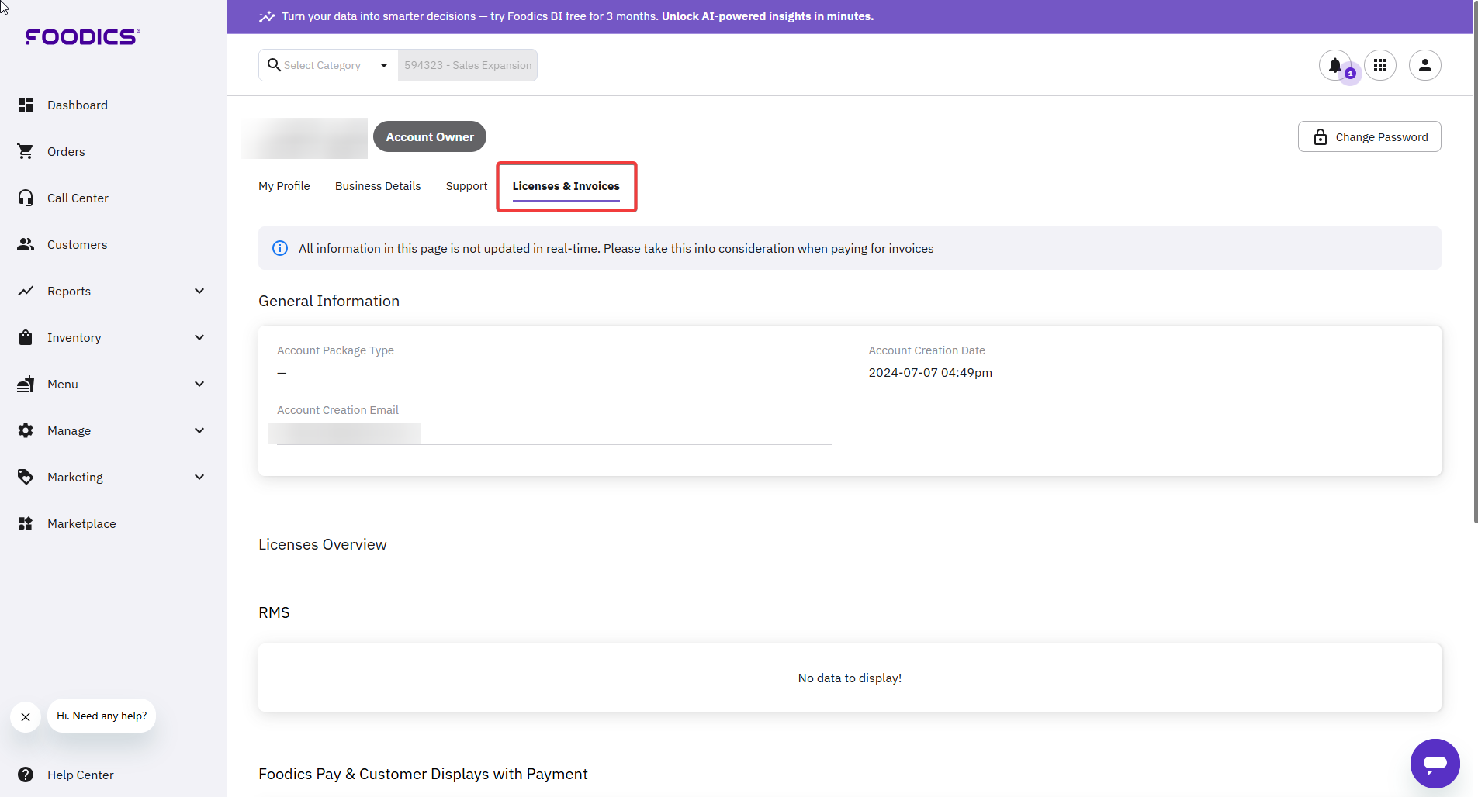Expand the Manage submenu chevron
1478x797 pixels.
[199, 430]
